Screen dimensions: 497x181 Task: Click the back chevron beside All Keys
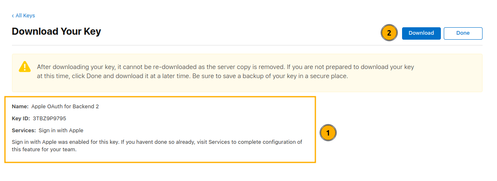13,16
